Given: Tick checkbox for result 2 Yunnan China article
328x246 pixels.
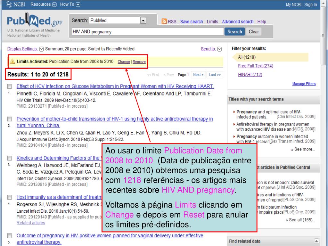Looking at the screenshot, I should 9,119.
